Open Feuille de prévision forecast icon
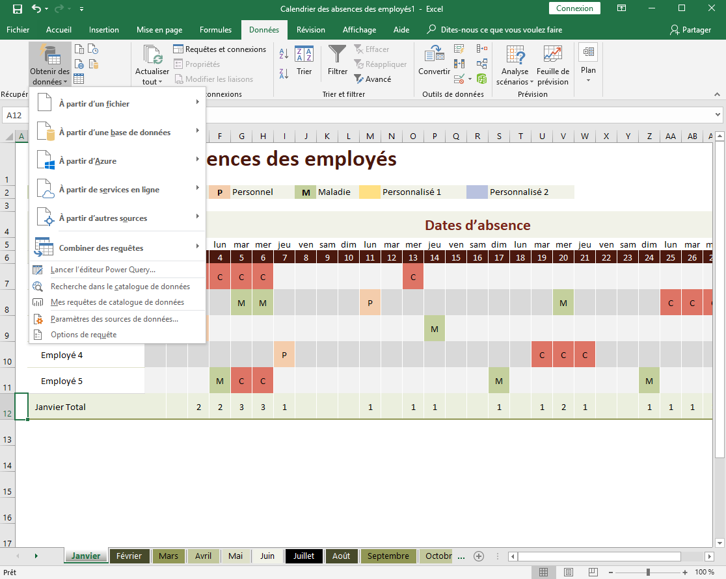The image size is (726, 579). point(552,56)
